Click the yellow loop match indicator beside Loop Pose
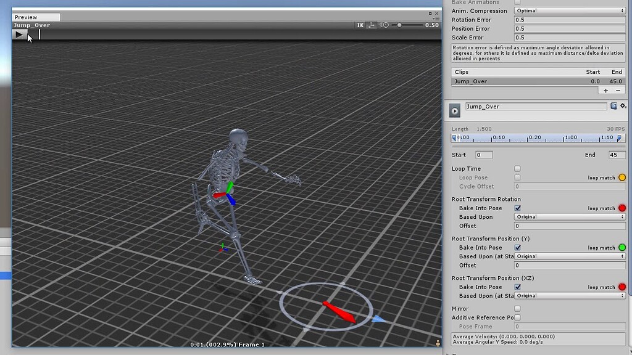This screenshot has height=355, width=632. 623,177
